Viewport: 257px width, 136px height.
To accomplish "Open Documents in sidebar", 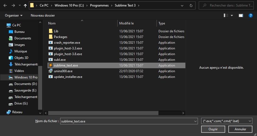I will (23, 38).
